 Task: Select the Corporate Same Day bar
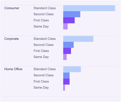(x=65, y=57)
